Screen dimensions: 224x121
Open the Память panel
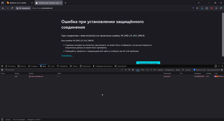pos(74,66)
